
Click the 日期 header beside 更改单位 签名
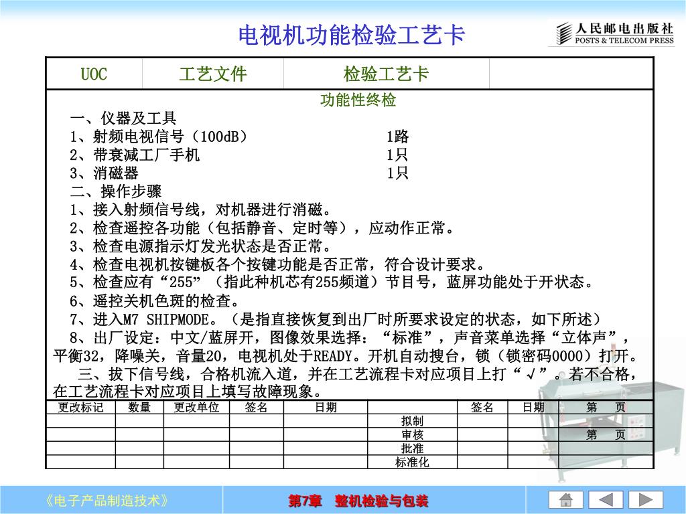pyautogui.click(x=326, y=408)
